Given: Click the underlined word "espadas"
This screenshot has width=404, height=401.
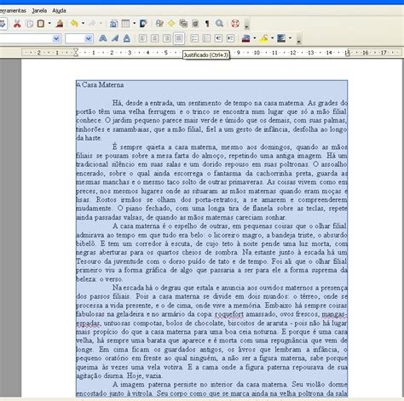Looking at the screenshot, I should pos(88,323).
